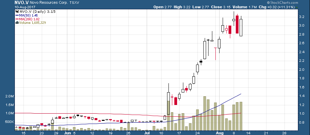
Task: Click the 17 date axis label
Action: pos(179,133)
